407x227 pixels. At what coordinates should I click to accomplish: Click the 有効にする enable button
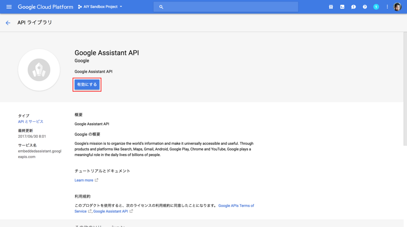(x=87, y=84)
